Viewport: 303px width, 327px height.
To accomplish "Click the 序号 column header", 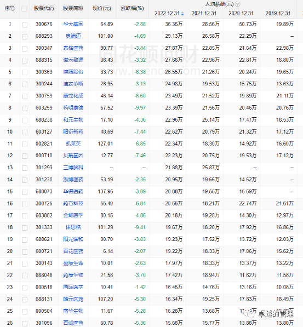I will (10, 8).
